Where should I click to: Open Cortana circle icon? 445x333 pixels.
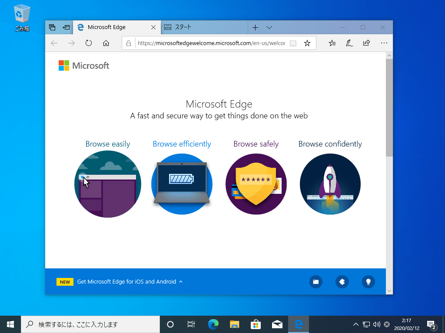170,324
